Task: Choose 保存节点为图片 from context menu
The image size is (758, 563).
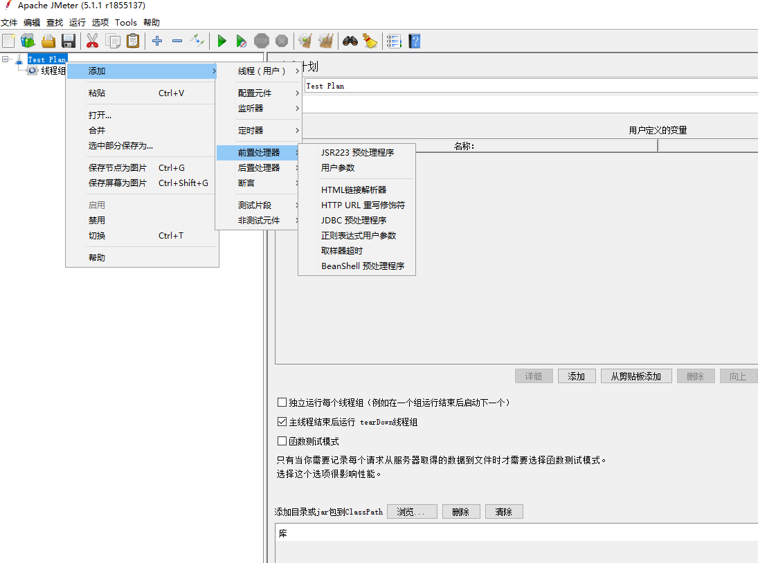Action: 142,167
